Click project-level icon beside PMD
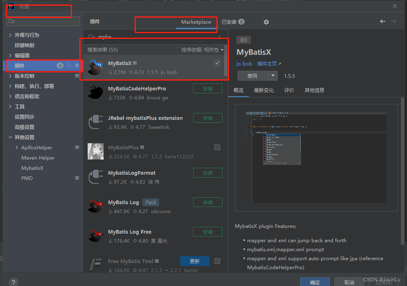The image size is (407, 286). tap(77, 178)
